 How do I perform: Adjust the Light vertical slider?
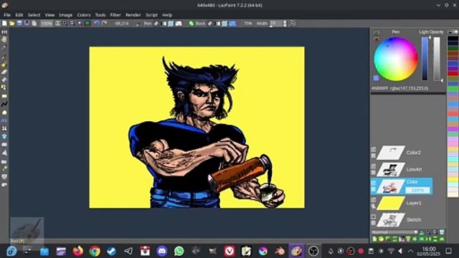point(425,59)
